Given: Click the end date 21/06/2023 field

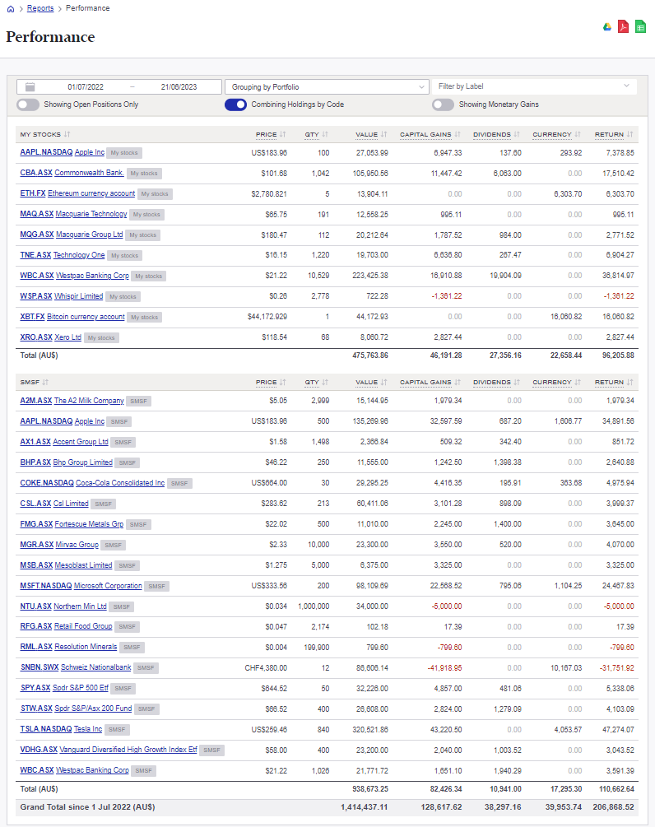Looking at the screenshot, I should [x=179, y=87].
